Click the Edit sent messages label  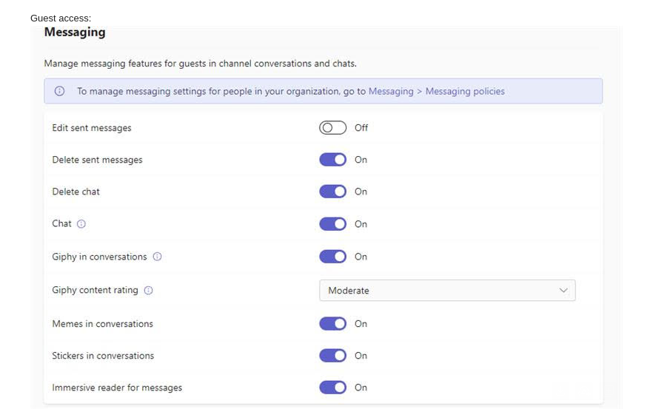click(92, 128)
